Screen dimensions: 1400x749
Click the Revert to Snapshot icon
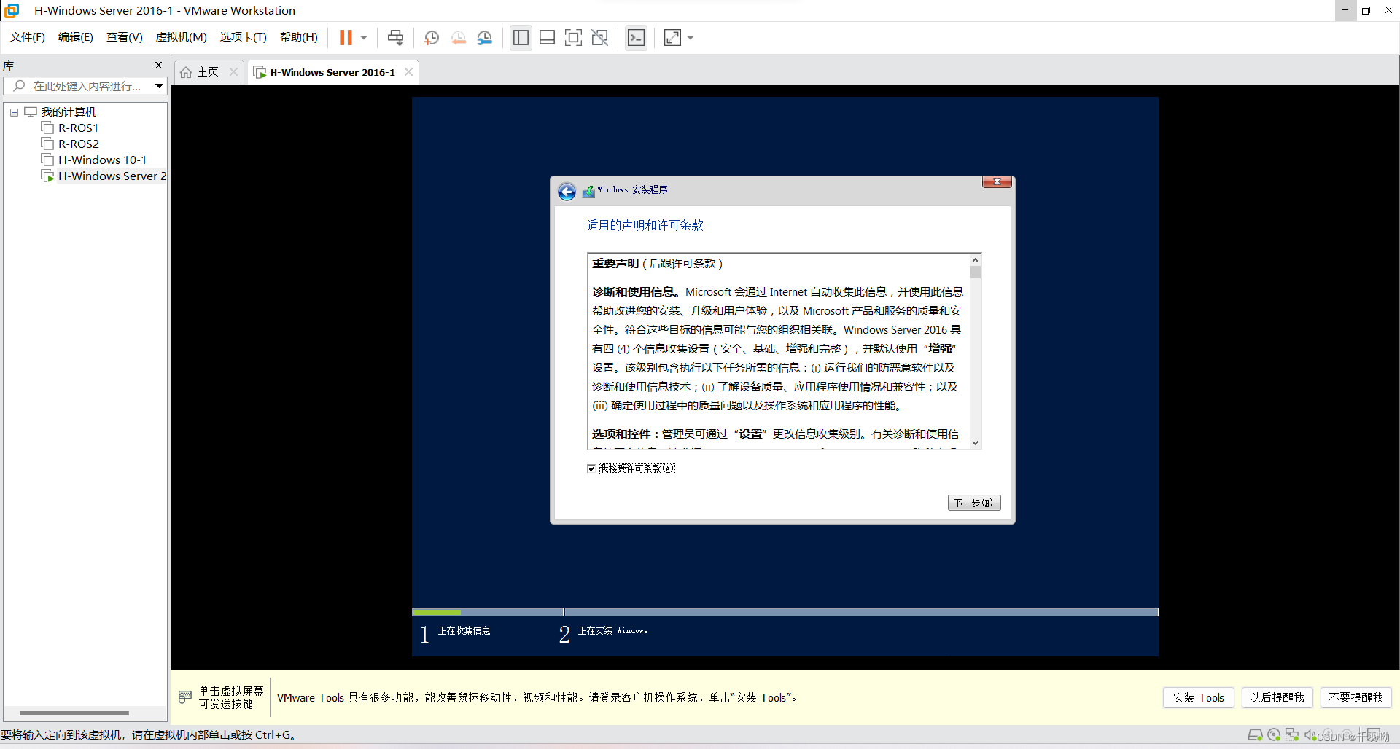click(x=458, y=37)
